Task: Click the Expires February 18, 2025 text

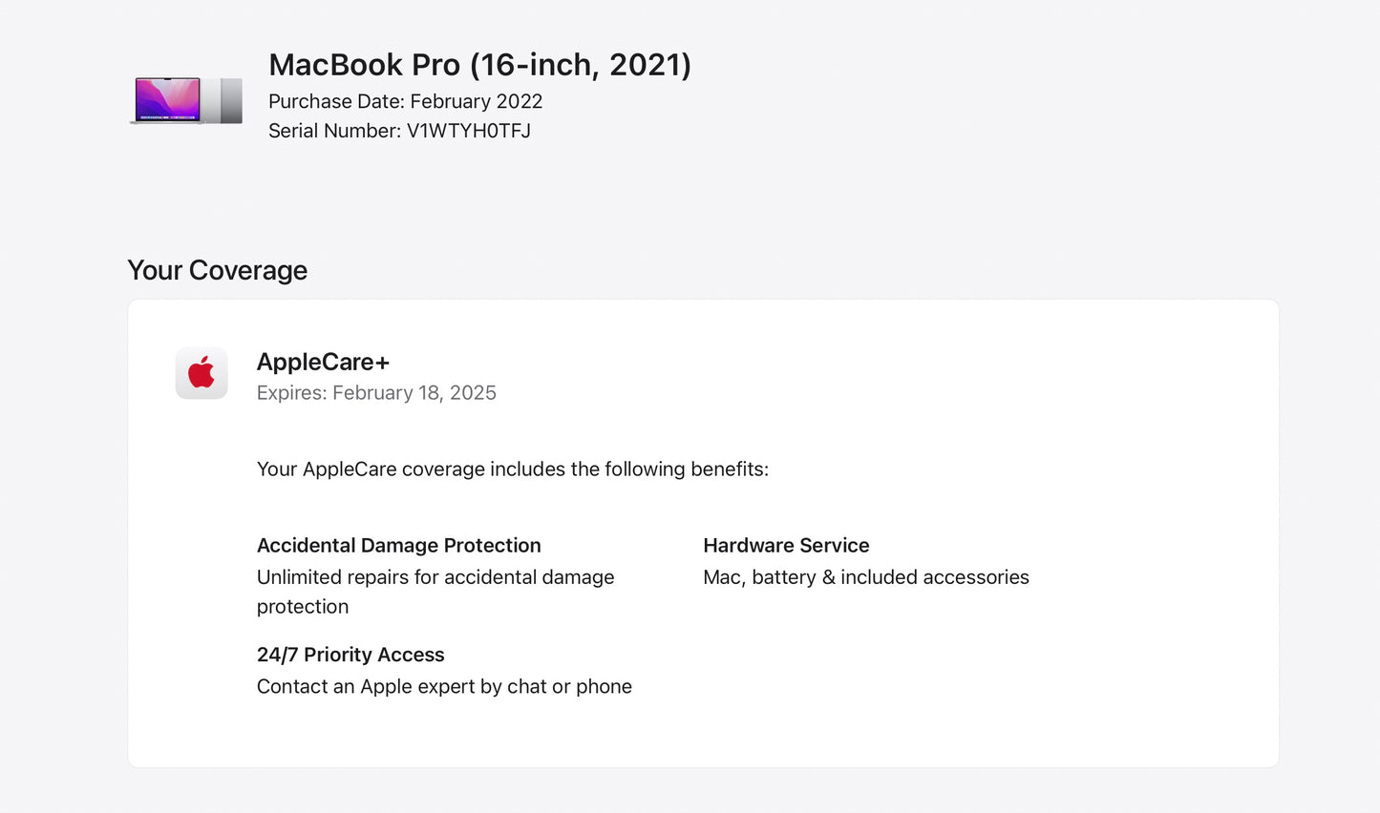Action: pyautogui.click(x=376, y=393)
